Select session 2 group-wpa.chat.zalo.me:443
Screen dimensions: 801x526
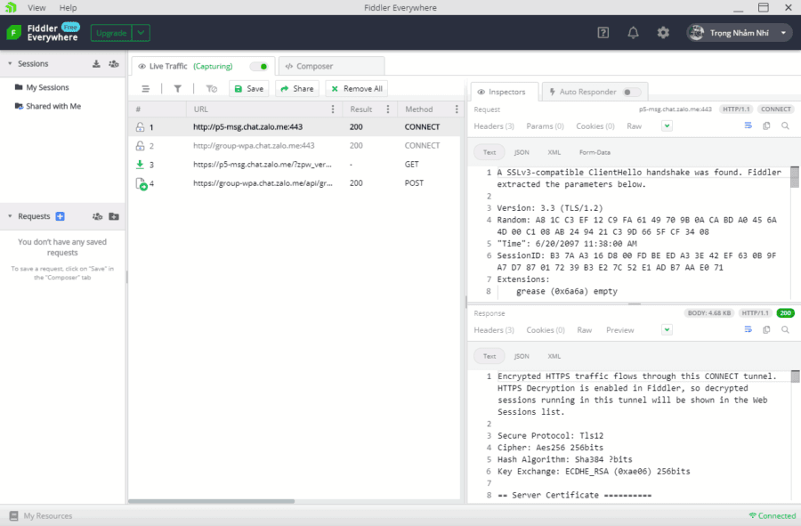click(x=295, y=146)
